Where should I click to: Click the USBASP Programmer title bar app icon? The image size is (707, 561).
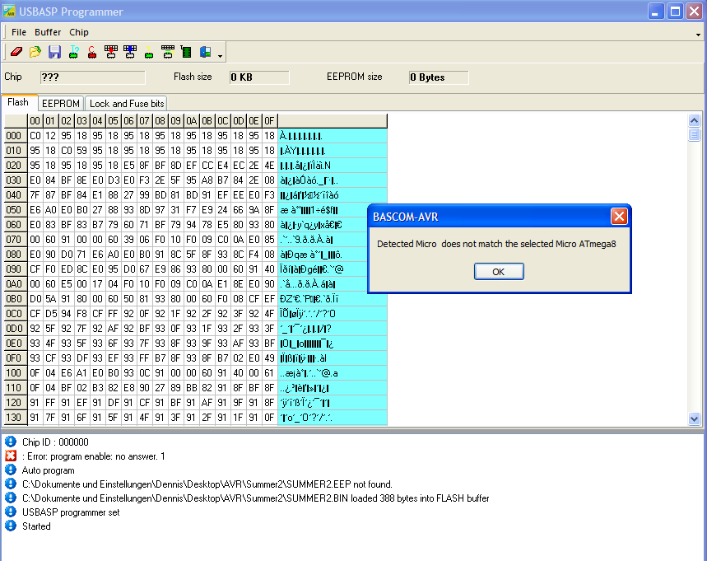coord(8,12)
